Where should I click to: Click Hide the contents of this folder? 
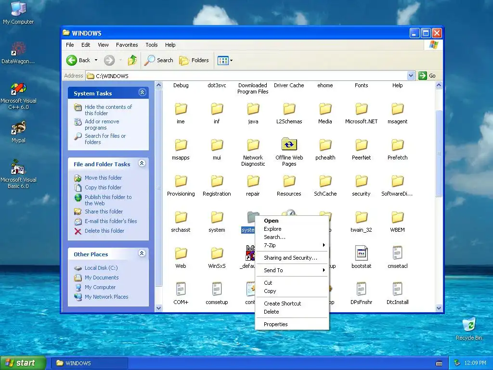click(108, 110)
